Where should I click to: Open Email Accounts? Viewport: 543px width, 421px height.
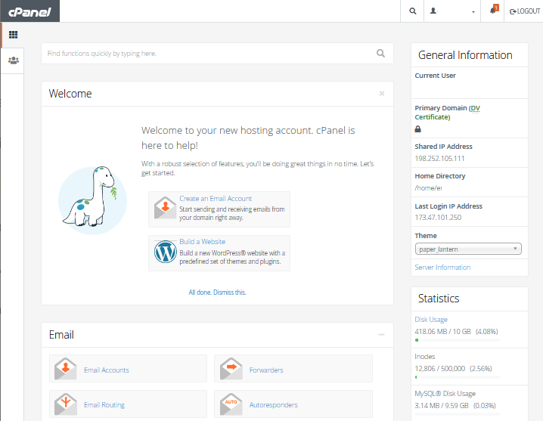[107, 370]
